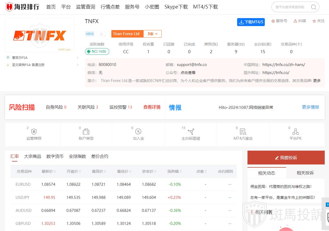This screenshot has height=231, width=329.
Task: Click the 纠错 warning icon
Action: pyautogui.click(x=295, y=21)
